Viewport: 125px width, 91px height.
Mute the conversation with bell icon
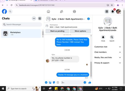pyautogui.click(x=103, y=37)
